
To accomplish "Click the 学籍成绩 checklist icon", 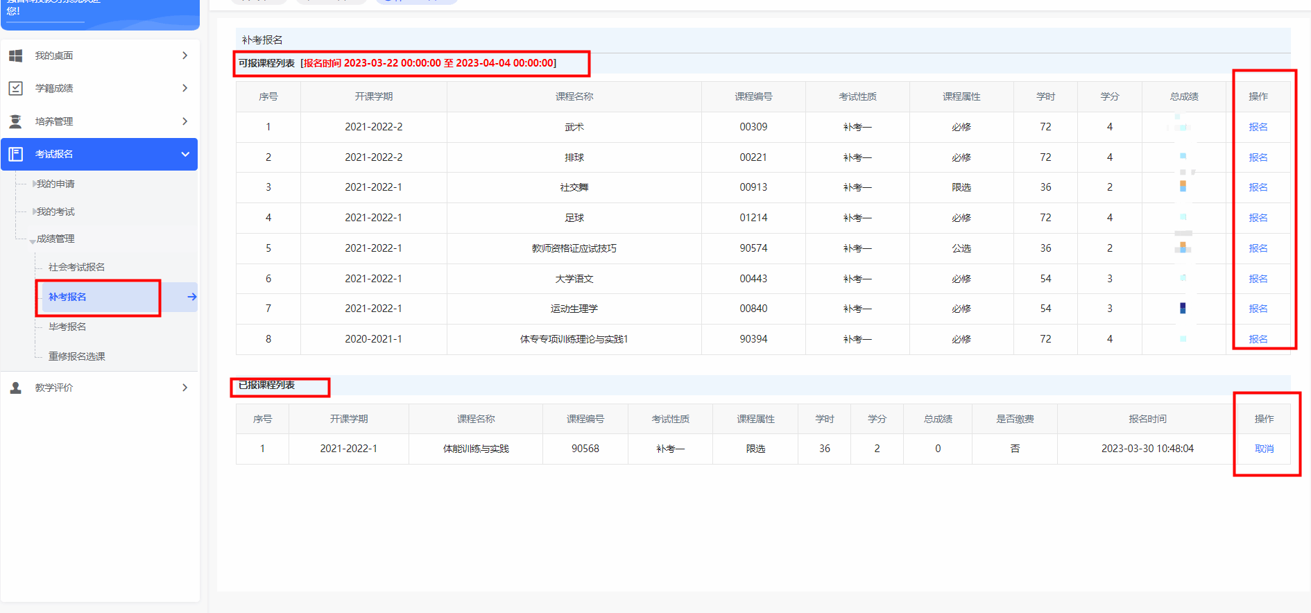I will pos(15,88).
